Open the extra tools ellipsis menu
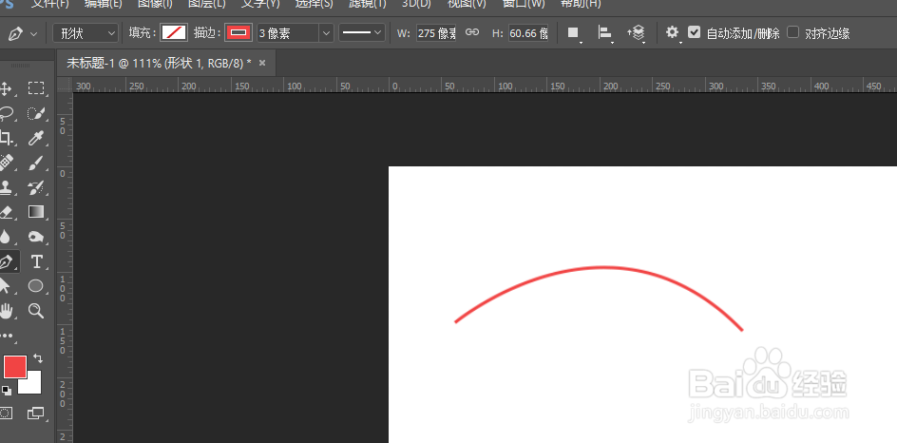Image resolution: width=897 pixels, height=443 pixels. (7, 336)
